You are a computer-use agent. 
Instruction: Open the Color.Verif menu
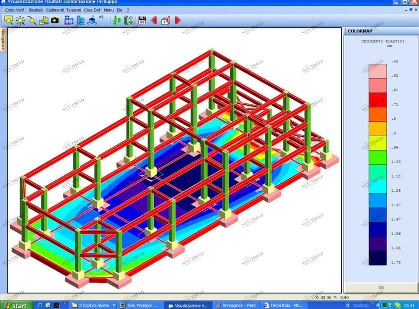coord(14,10)
